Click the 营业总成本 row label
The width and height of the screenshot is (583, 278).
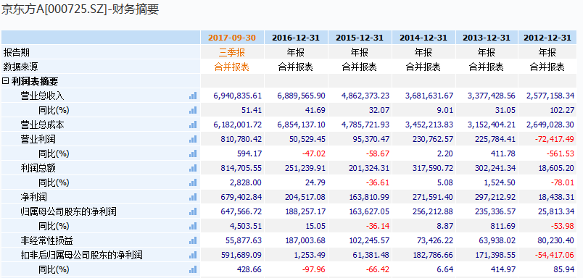tap(42, 125)
